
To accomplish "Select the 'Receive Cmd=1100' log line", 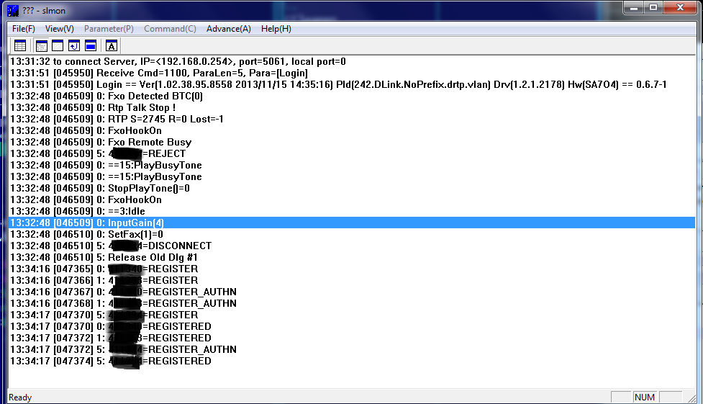I will point(352,73).
